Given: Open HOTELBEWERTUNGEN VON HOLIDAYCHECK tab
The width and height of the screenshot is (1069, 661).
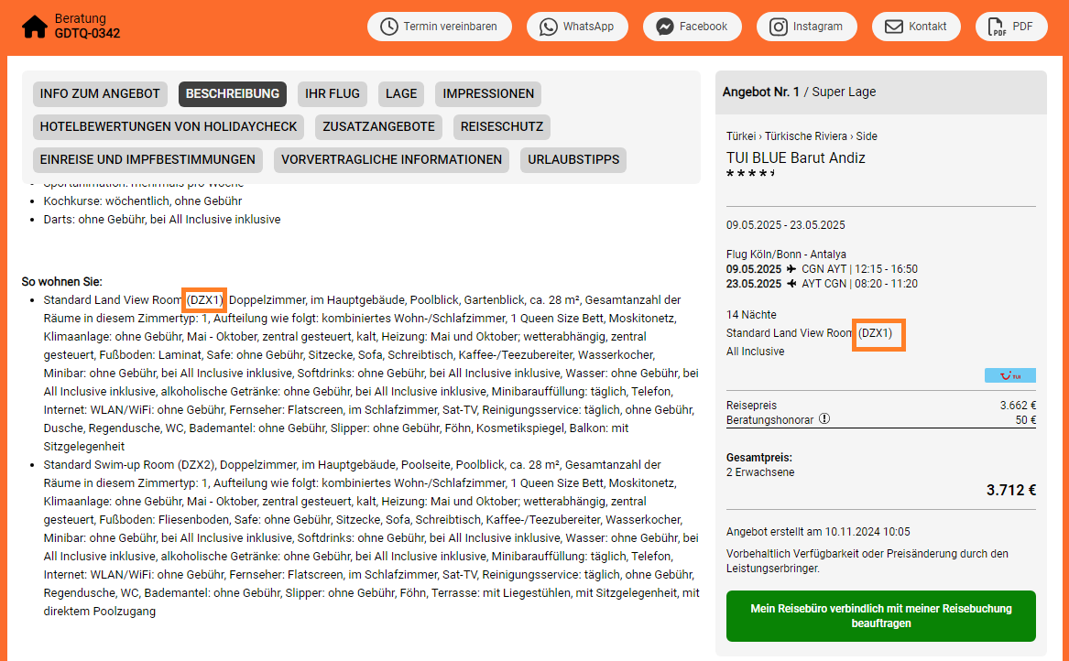Looking at the screenshot, I should [x=169, y=126].
